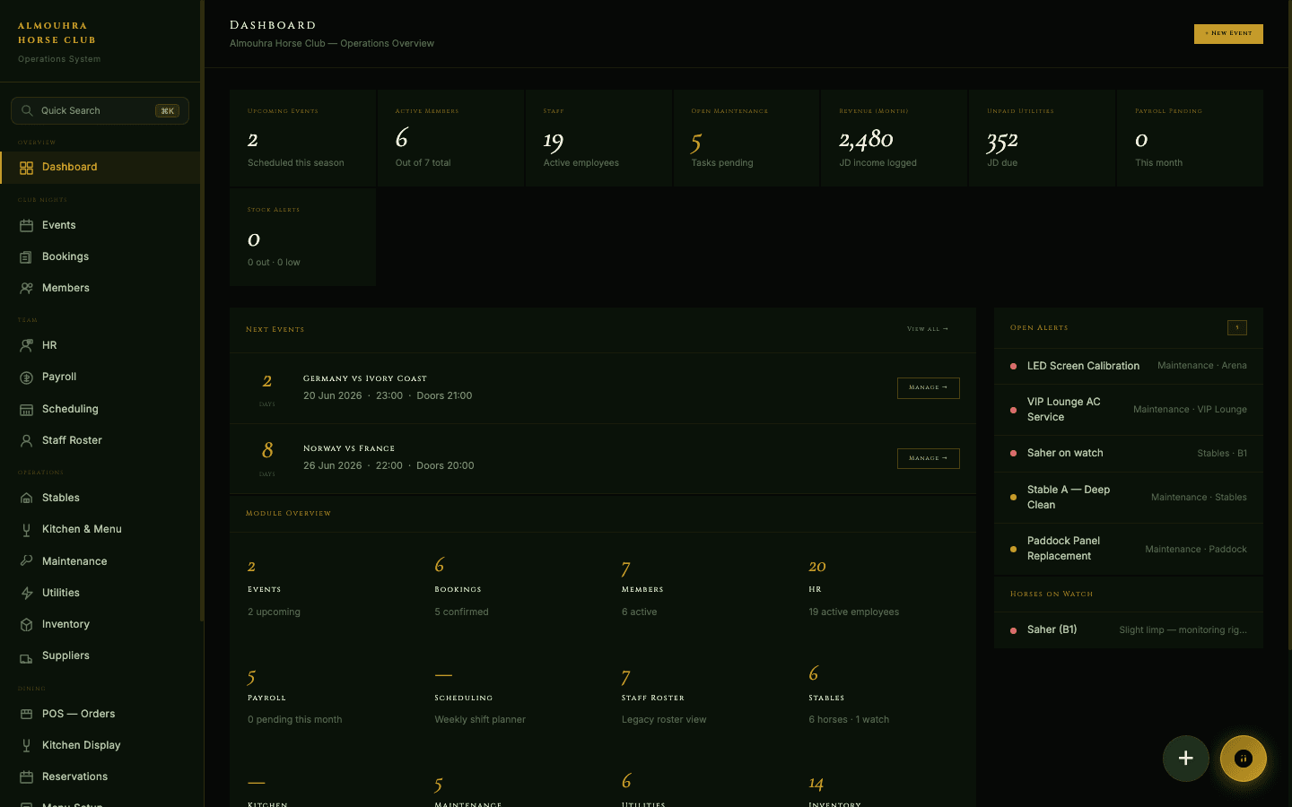Choose the Members people icon
This screenshot has width=1292, height=807.
point(26,289)
